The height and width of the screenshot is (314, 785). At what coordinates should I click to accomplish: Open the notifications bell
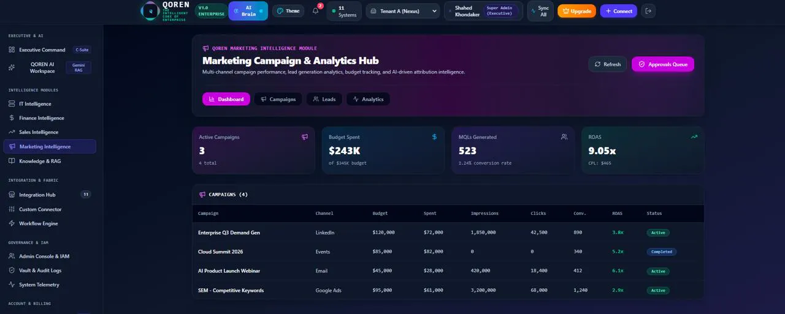316,11
